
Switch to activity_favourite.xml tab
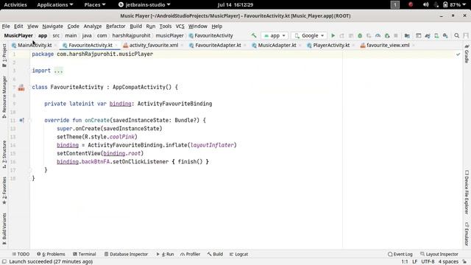tap(154, 45)
